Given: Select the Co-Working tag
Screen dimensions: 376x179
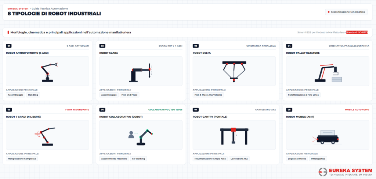Looking at the screenshot, I should pos(138,159).
